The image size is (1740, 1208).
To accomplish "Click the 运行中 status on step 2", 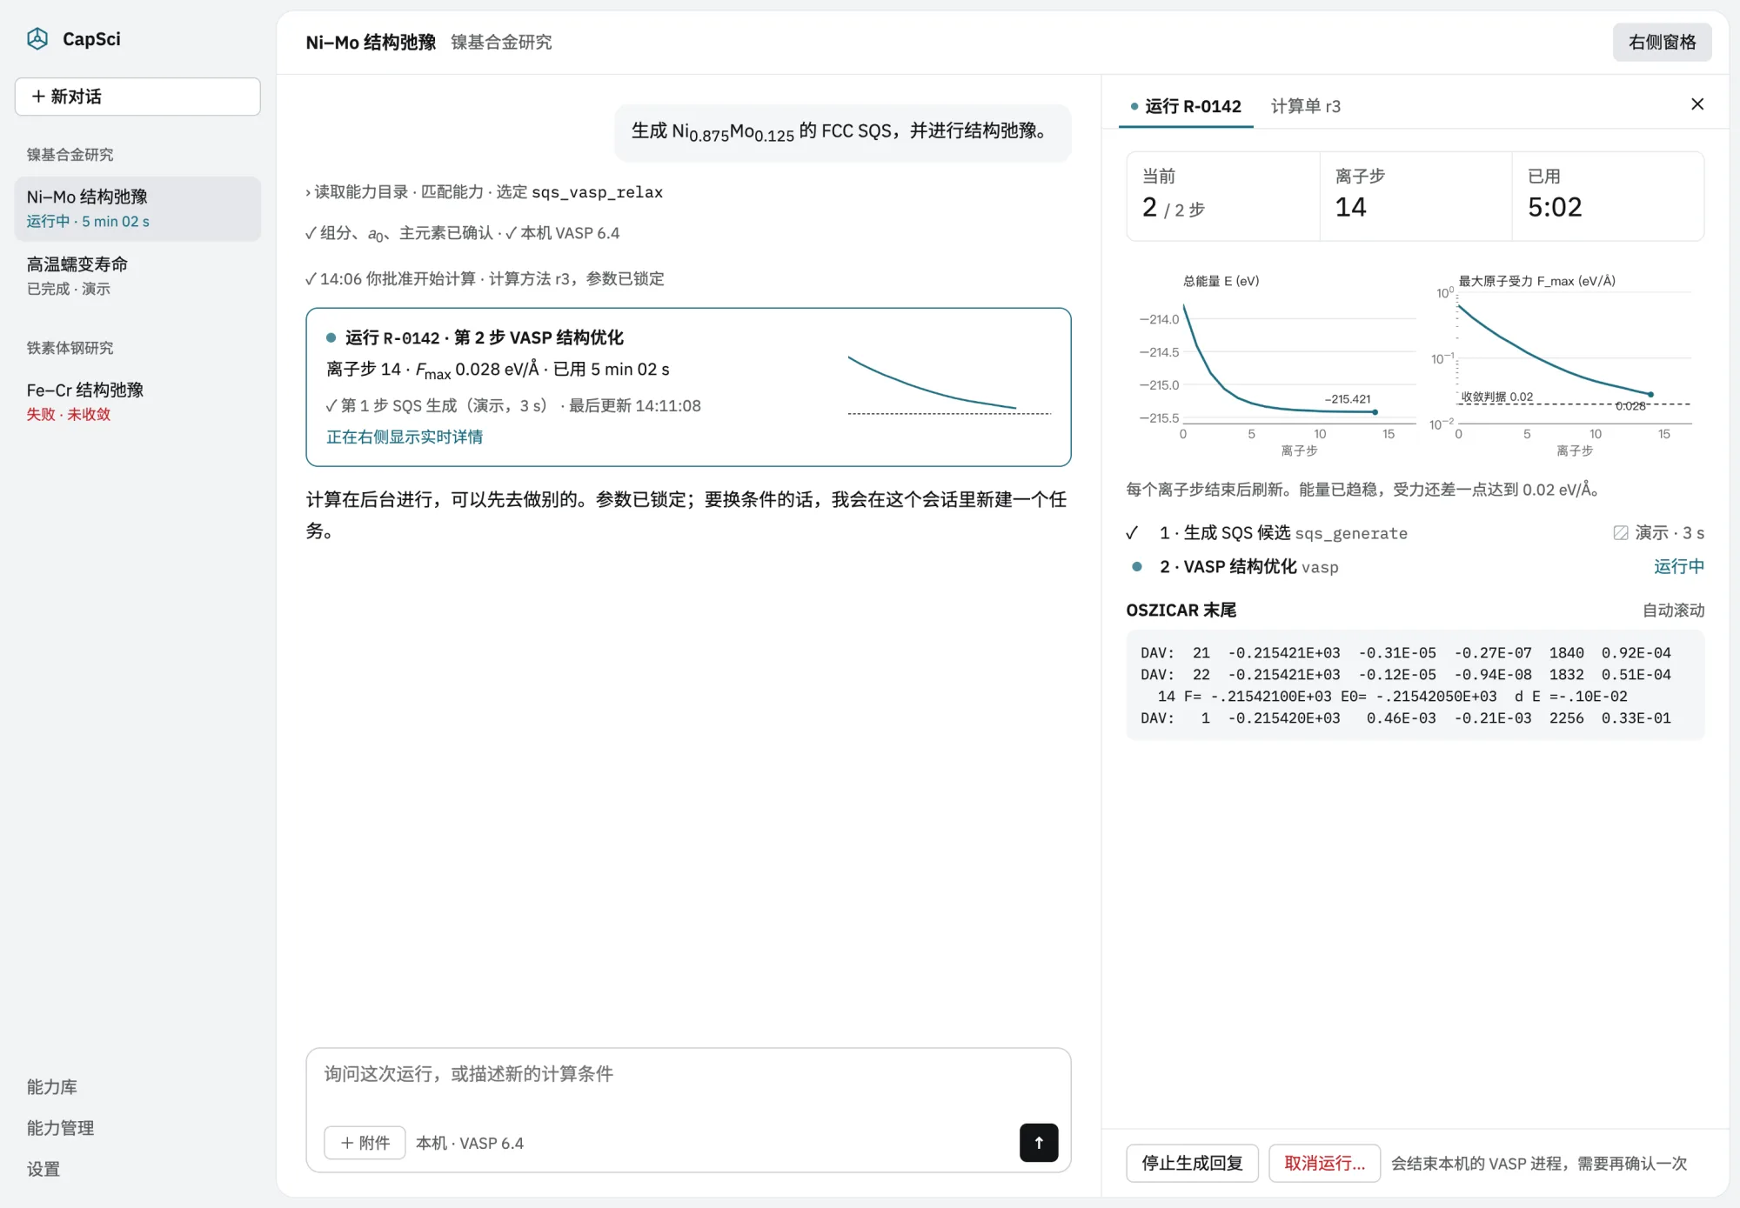I will coord(1678,567).
